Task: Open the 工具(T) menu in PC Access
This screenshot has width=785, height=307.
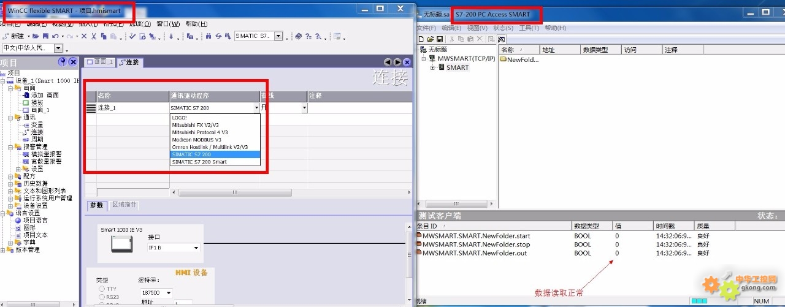Action: (x=529, y=28)
